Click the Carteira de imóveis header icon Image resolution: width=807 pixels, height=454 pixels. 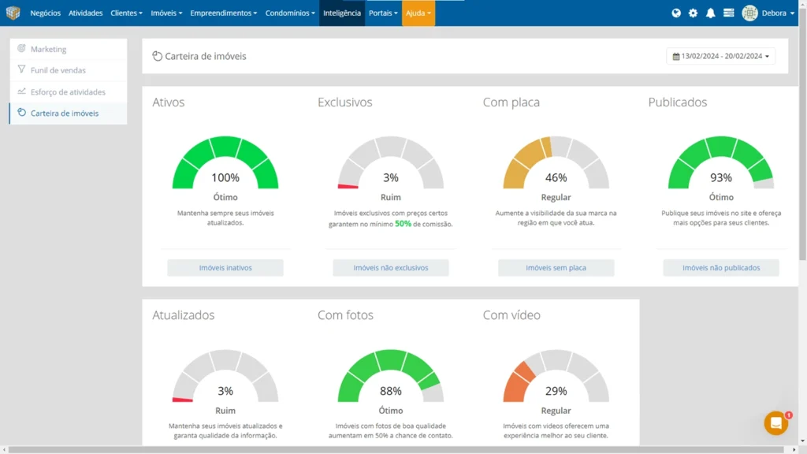point(158,56)
